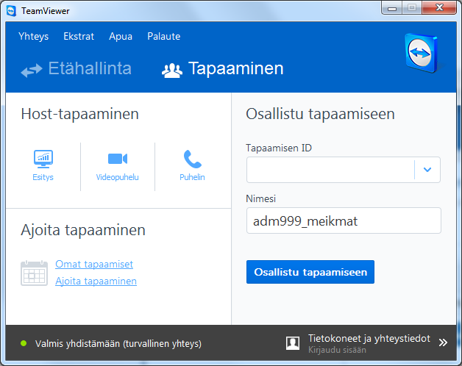462x366 pixels.
Task: Click the Etähallinta arrows icon
Action: pyautogui.click(x=32, y=71)
